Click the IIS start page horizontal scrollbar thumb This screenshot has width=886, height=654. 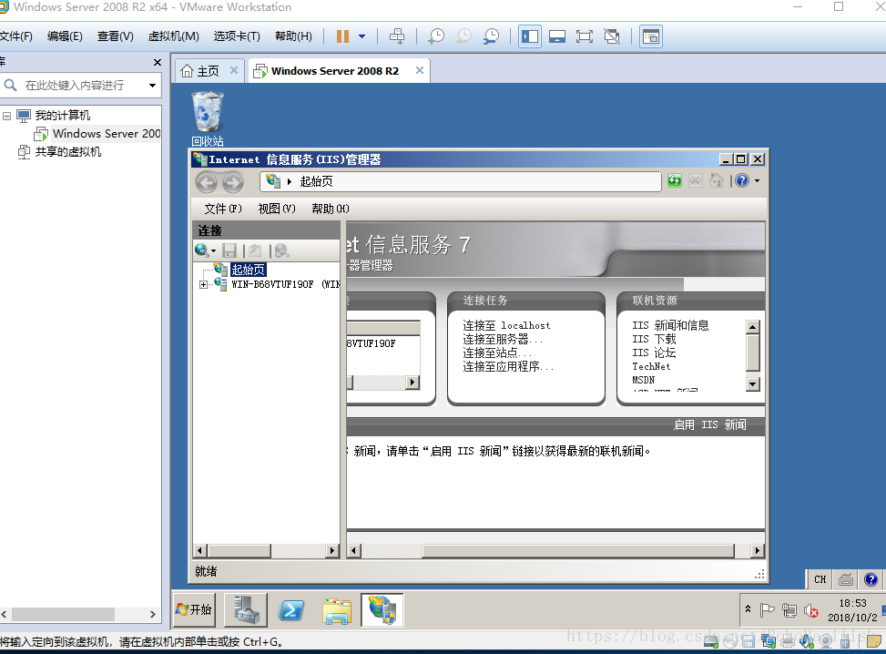(578, 550)
